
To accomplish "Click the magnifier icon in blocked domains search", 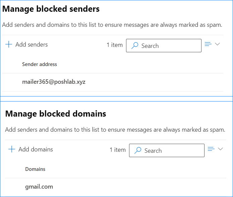I will [x=138, y=150].
